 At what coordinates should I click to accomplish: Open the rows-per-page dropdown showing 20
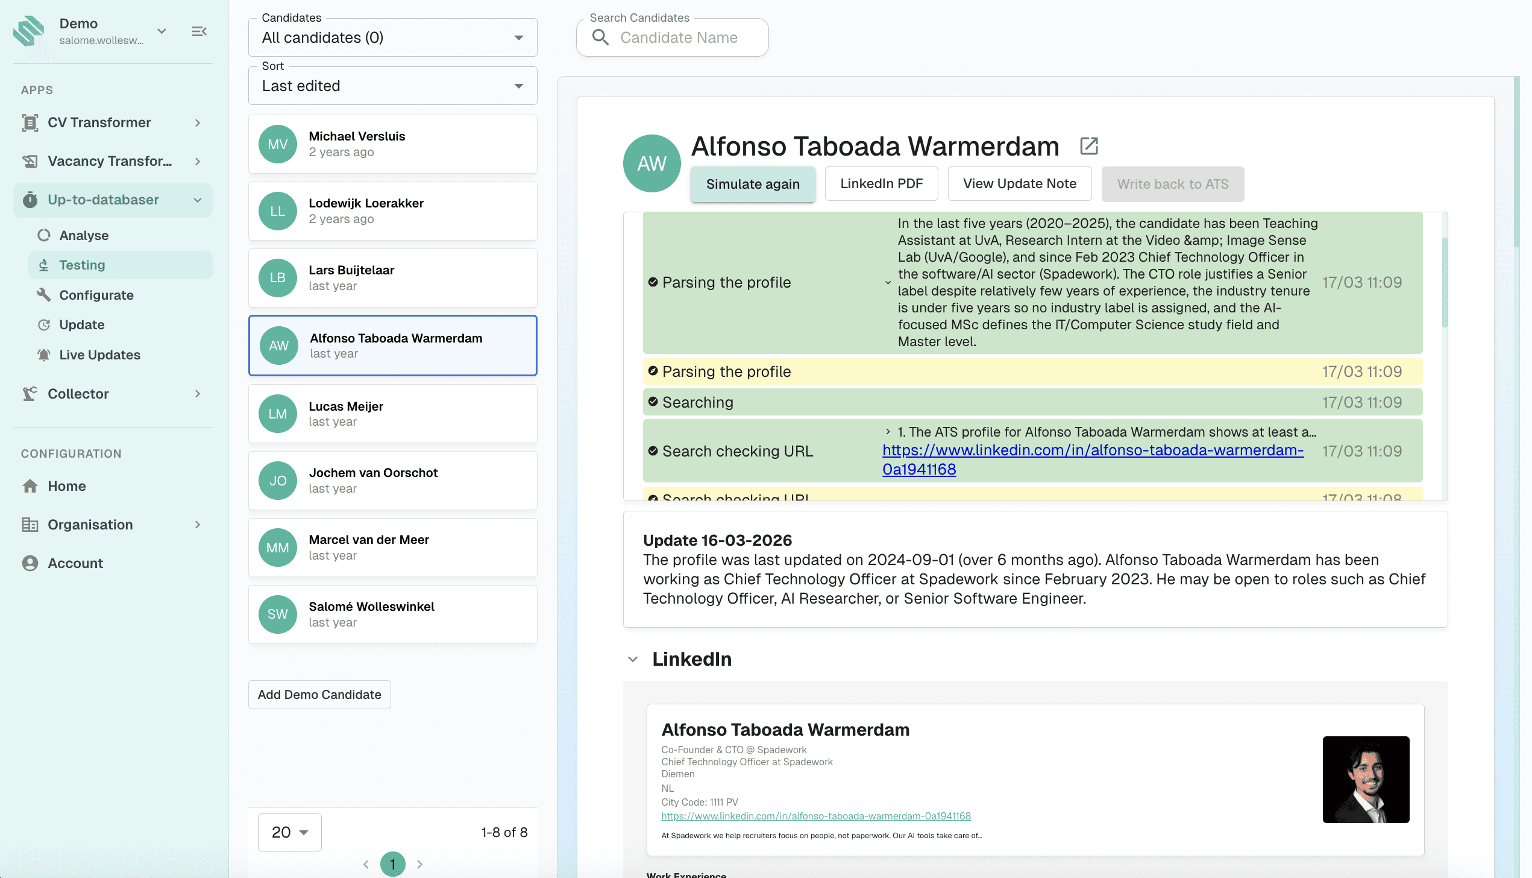tap(289, 832)
